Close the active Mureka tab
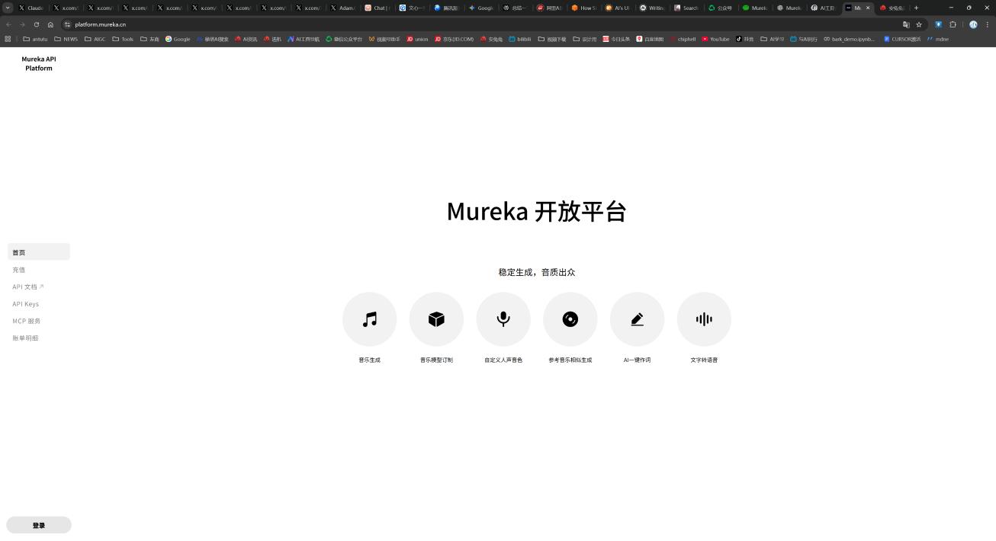The image size is (996, 541). 868,8
